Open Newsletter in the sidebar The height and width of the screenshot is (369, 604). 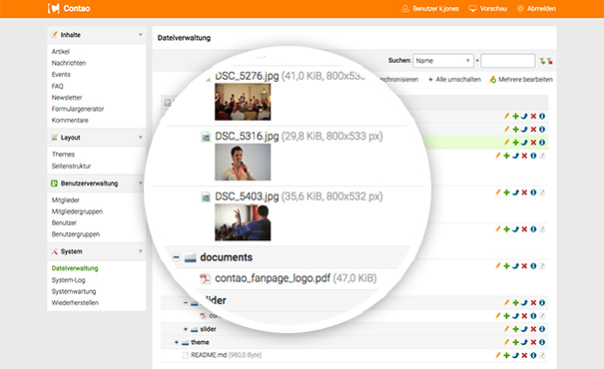click(x=67, y=98)
